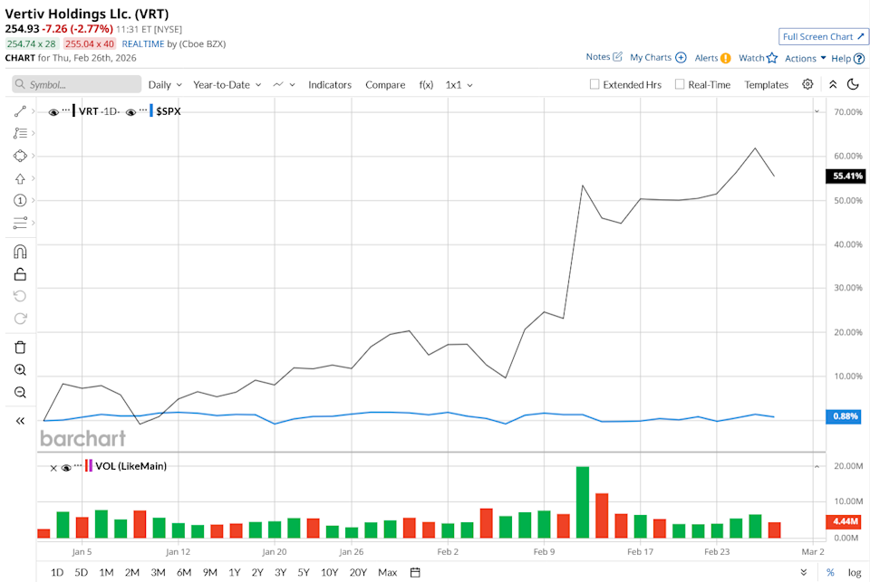Delete drawings with the trash icon
This screenshot has height=582, width=870.
coord(20,347)
